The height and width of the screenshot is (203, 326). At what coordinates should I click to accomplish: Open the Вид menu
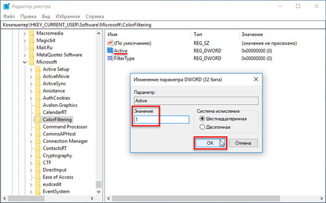point(46,16)
